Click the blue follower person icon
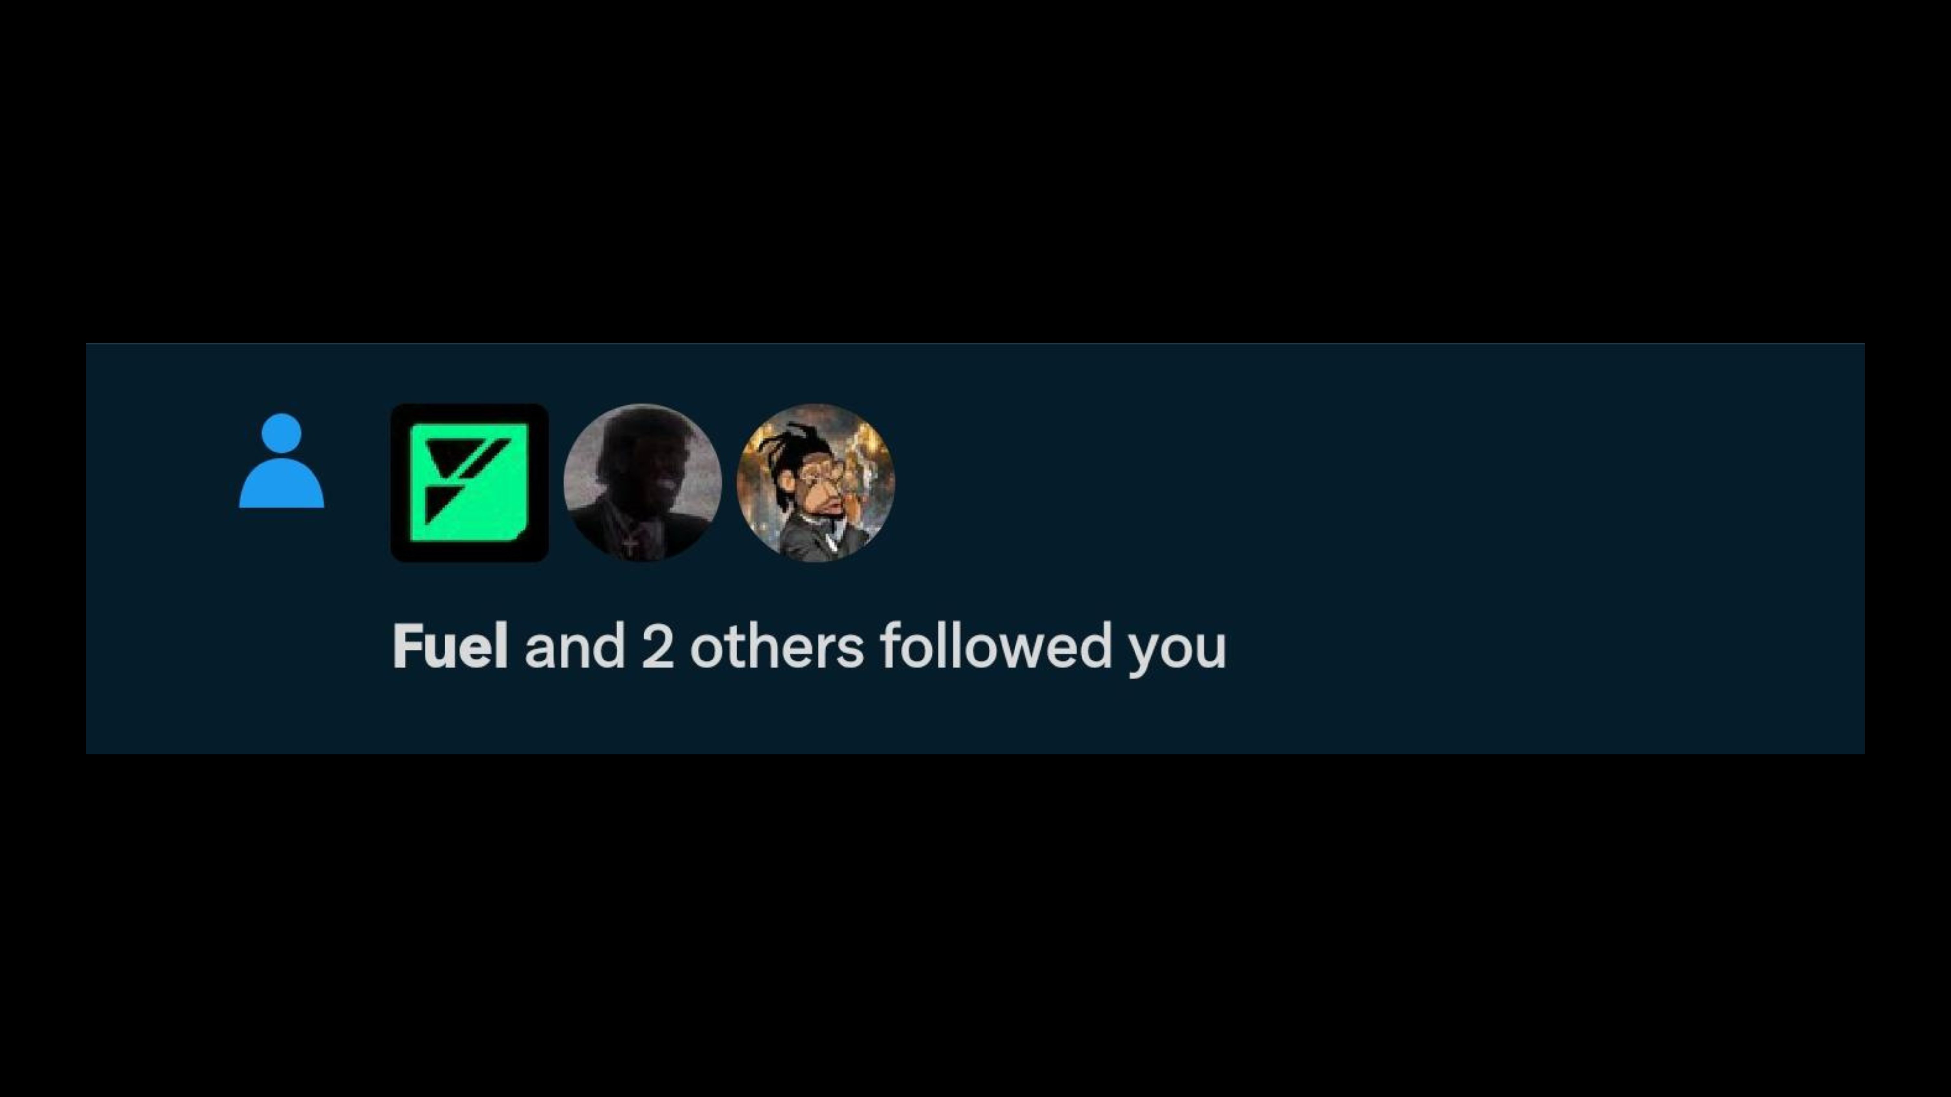The width and height of the screenshot is (1951, 1097). [281, 460]
